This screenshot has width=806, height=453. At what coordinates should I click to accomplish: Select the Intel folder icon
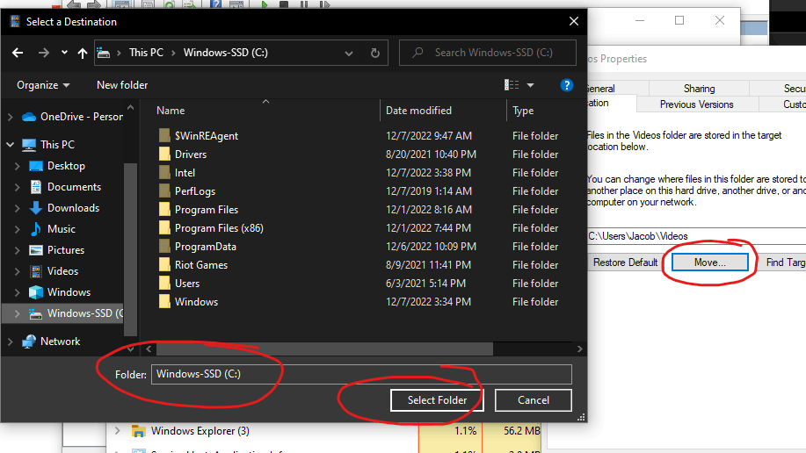pyautogui.click(x=164, y=173)
